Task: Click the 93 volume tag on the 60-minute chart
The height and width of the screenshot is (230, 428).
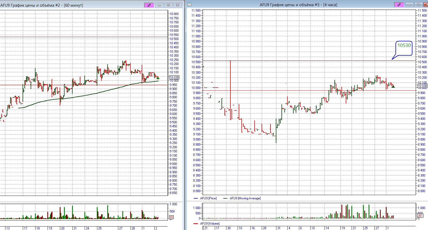Action: click(x=171, y=217)
